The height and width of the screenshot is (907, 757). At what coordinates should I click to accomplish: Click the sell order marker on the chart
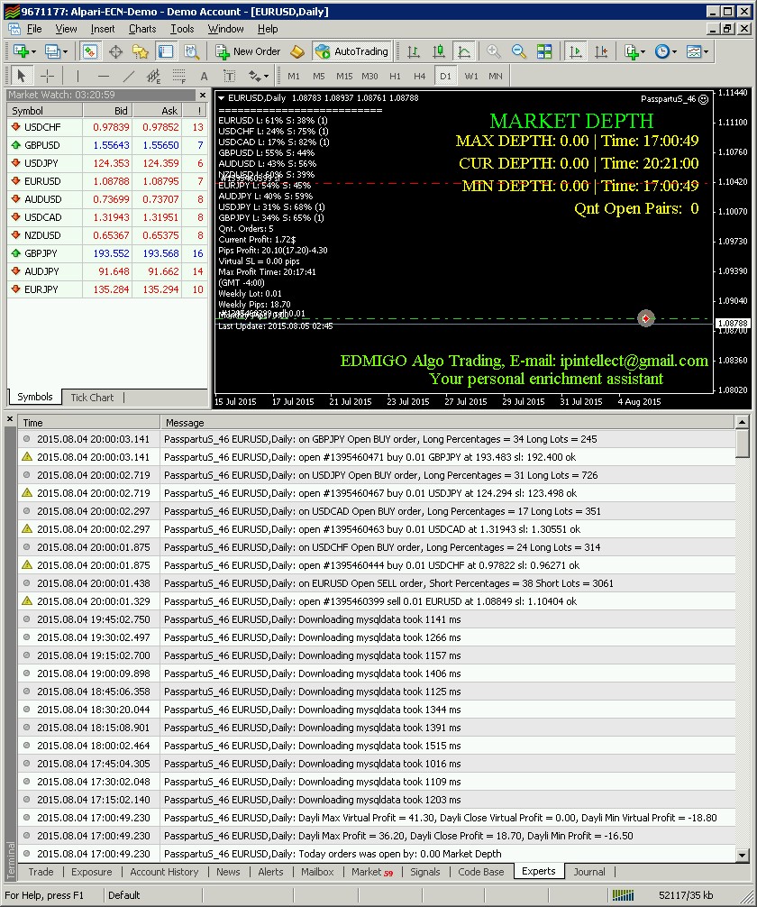coord(646,318)
